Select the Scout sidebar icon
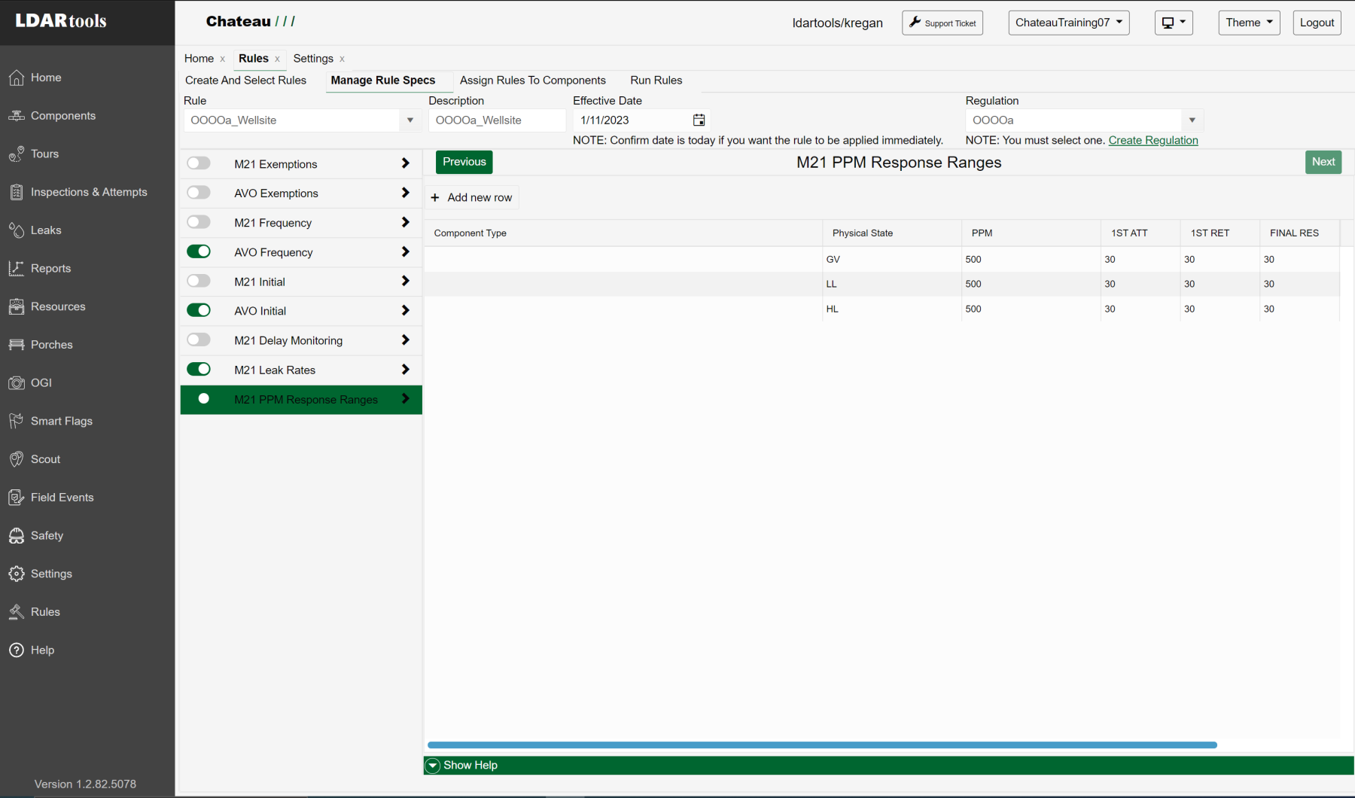This screenshot has height=798, width=1355. pyautogui.click(x=17, y=459)
